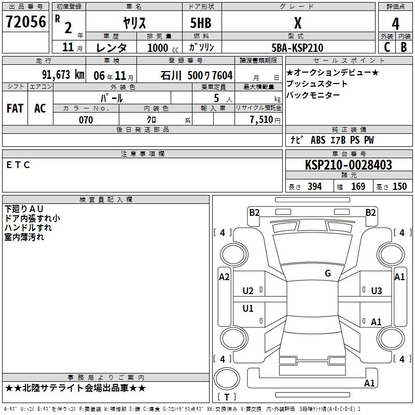This screenshot has width=415, height=415.
Task: Select PW in genuine equipment
Action: 369,140
